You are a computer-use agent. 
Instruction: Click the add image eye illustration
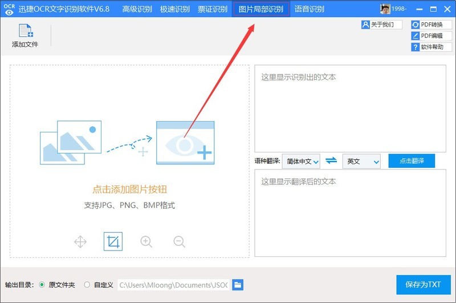coord(185,143)
